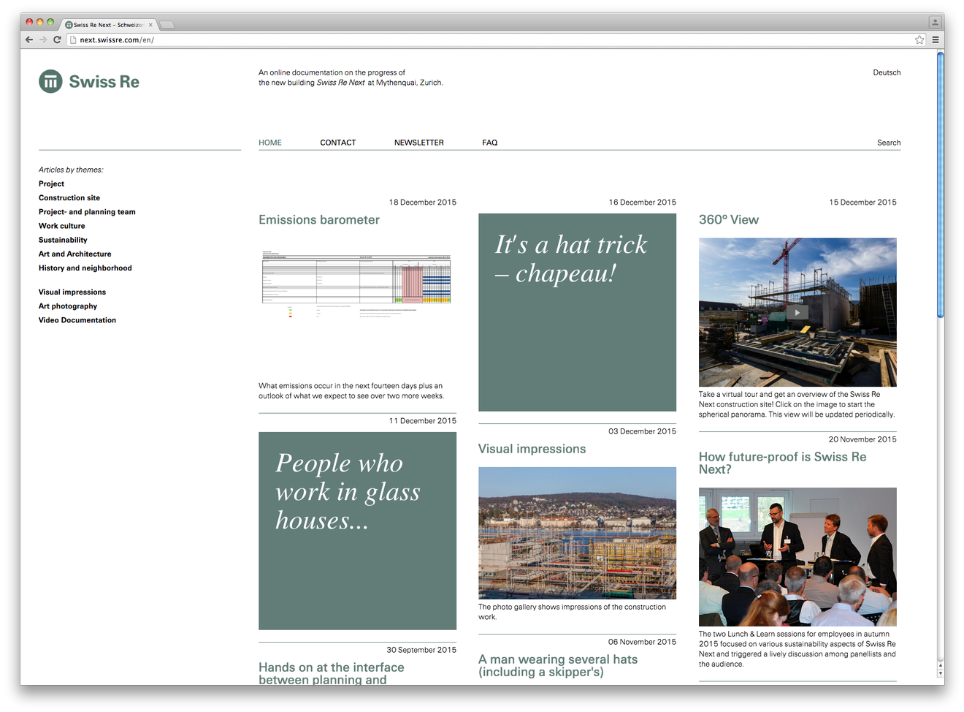Open the Video Documentation theme
This screenshot has height=712, width=964.
tap(77, 320)
